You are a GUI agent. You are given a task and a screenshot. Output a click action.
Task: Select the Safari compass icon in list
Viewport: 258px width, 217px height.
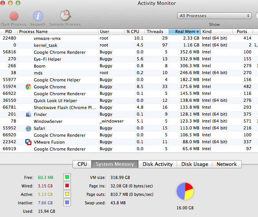coord(28,128)
